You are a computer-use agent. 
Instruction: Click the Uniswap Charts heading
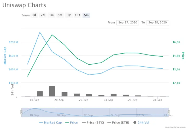point(24,5)
